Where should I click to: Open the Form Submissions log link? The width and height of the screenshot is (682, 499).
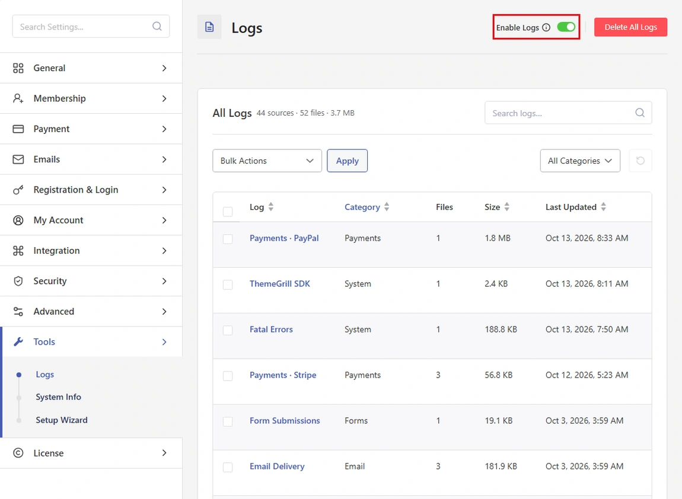point(285,421)
